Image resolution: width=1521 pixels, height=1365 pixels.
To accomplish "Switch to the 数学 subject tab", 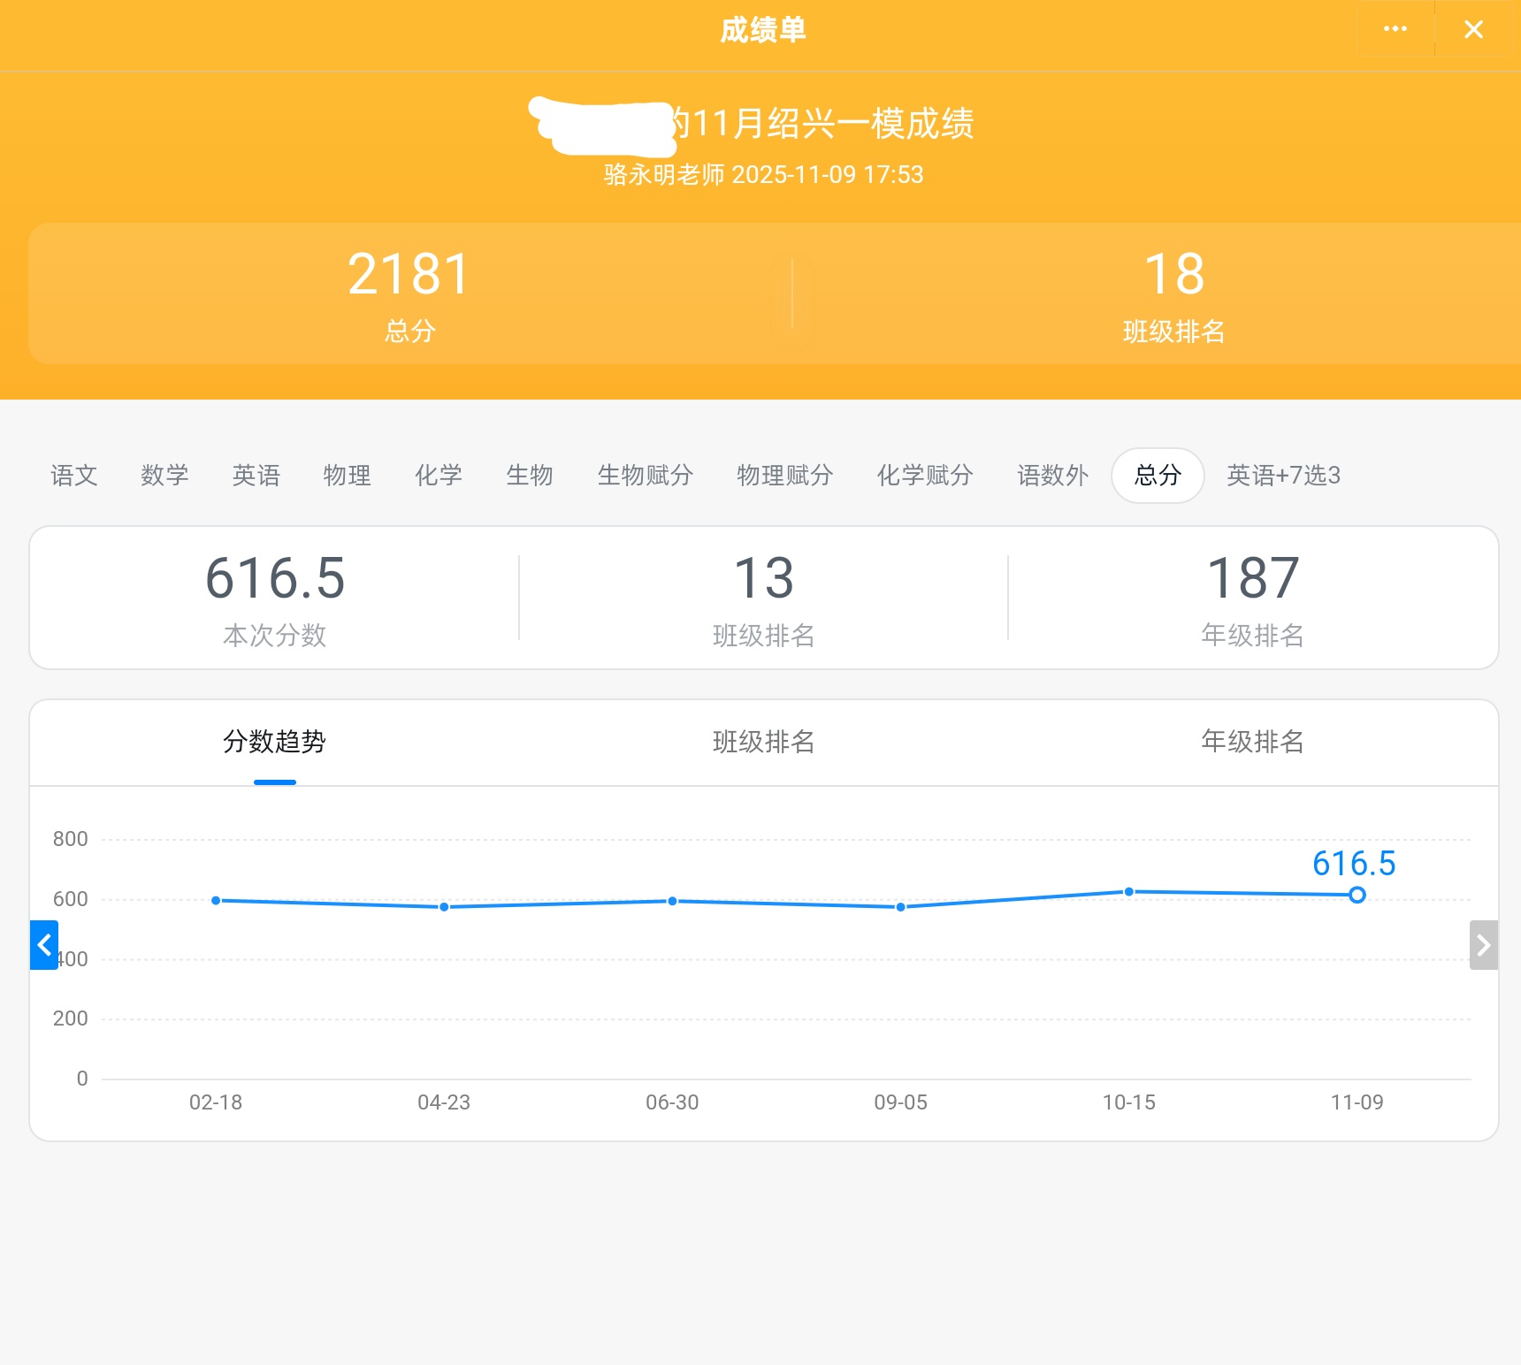I will coord(164,476).
